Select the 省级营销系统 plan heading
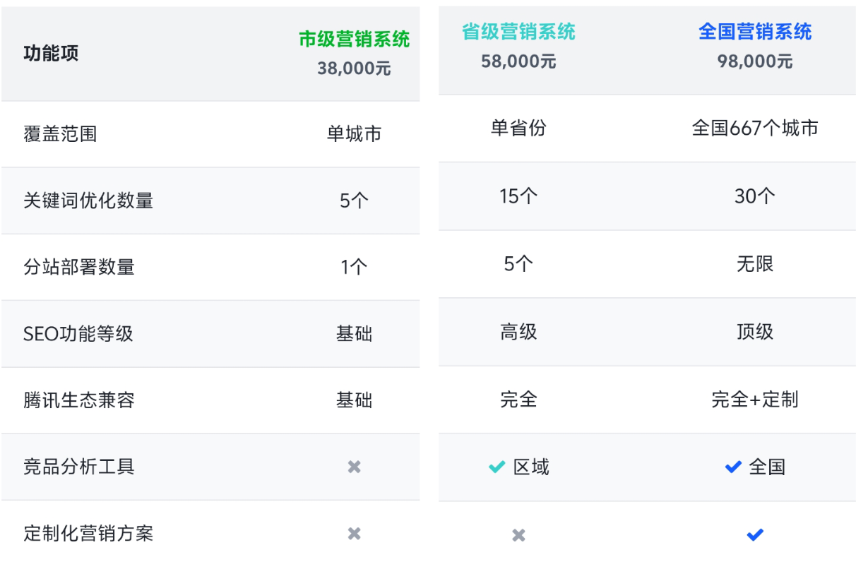The height and width of the screenshot is (586, 868). point(518,32)
